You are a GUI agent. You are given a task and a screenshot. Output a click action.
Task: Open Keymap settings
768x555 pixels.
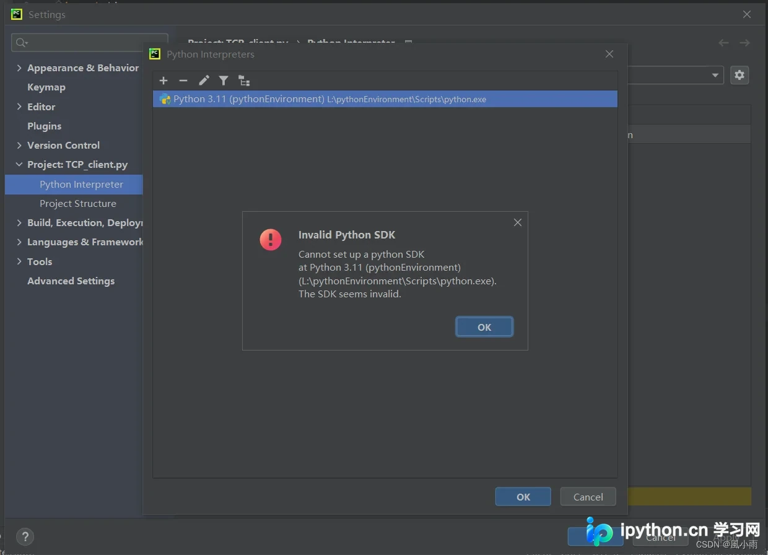(46, 87)
